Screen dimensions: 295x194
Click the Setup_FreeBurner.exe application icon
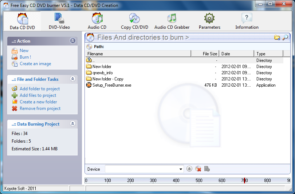coord(88,85)
